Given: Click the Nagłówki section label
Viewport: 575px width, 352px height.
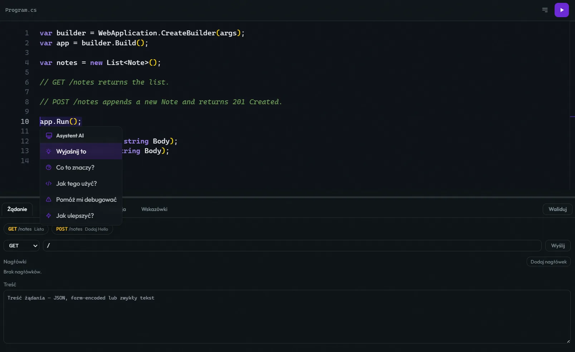Looking at the screenshot, I should [15, 262].
